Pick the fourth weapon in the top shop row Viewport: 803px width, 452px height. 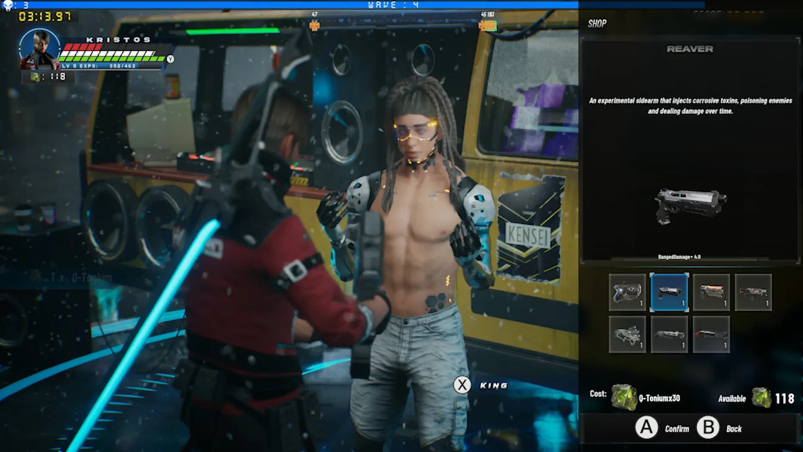coord(753,293)
